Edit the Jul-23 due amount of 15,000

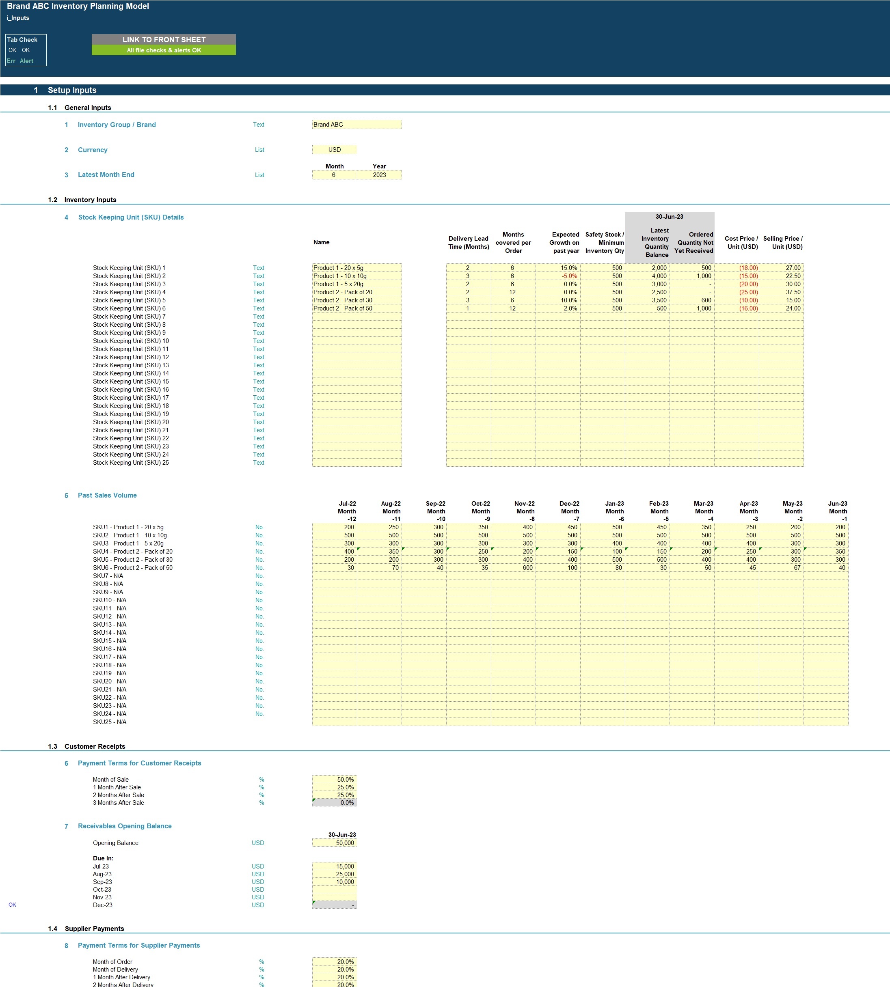click(335, 866)
